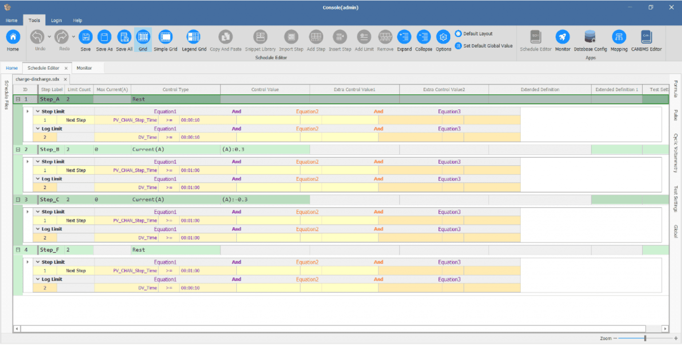Enable Legend Grid display
Screen dimensions: 682x345
(x=194, y=40)
